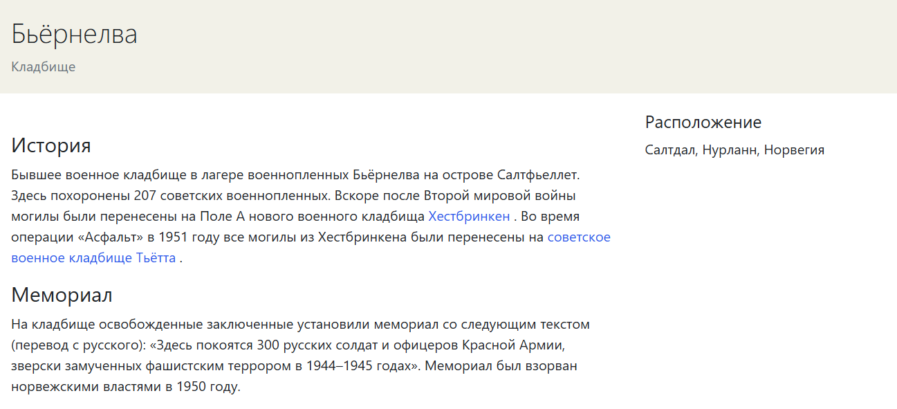Click the word Салтфьеллет in История paragraph

(538, 174)
